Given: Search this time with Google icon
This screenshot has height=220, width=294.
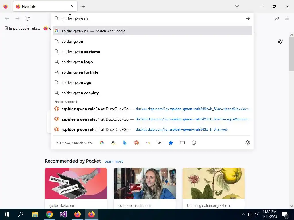Looking at the screenshot, I should click(x=102, y=143).
